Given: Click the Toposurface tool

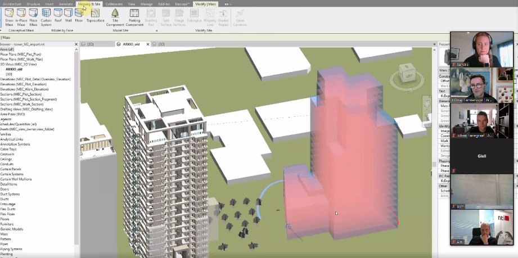Looking at the screenshot, I should point(95,16).
